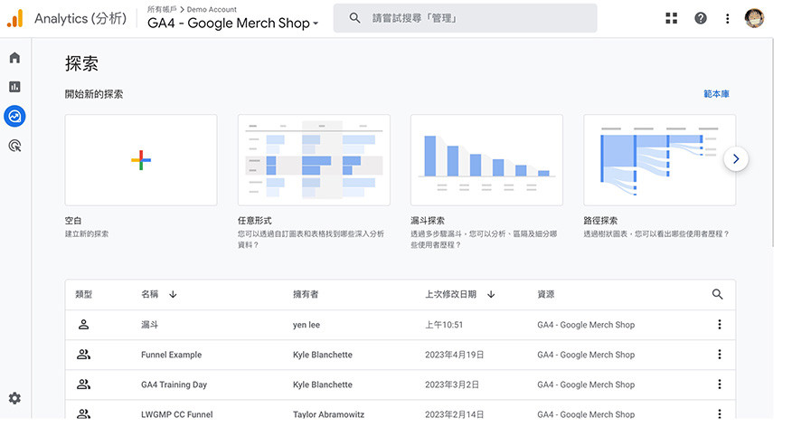
Task: Click date 2023年3月2日 cell
Action: (x=451, y=385)
